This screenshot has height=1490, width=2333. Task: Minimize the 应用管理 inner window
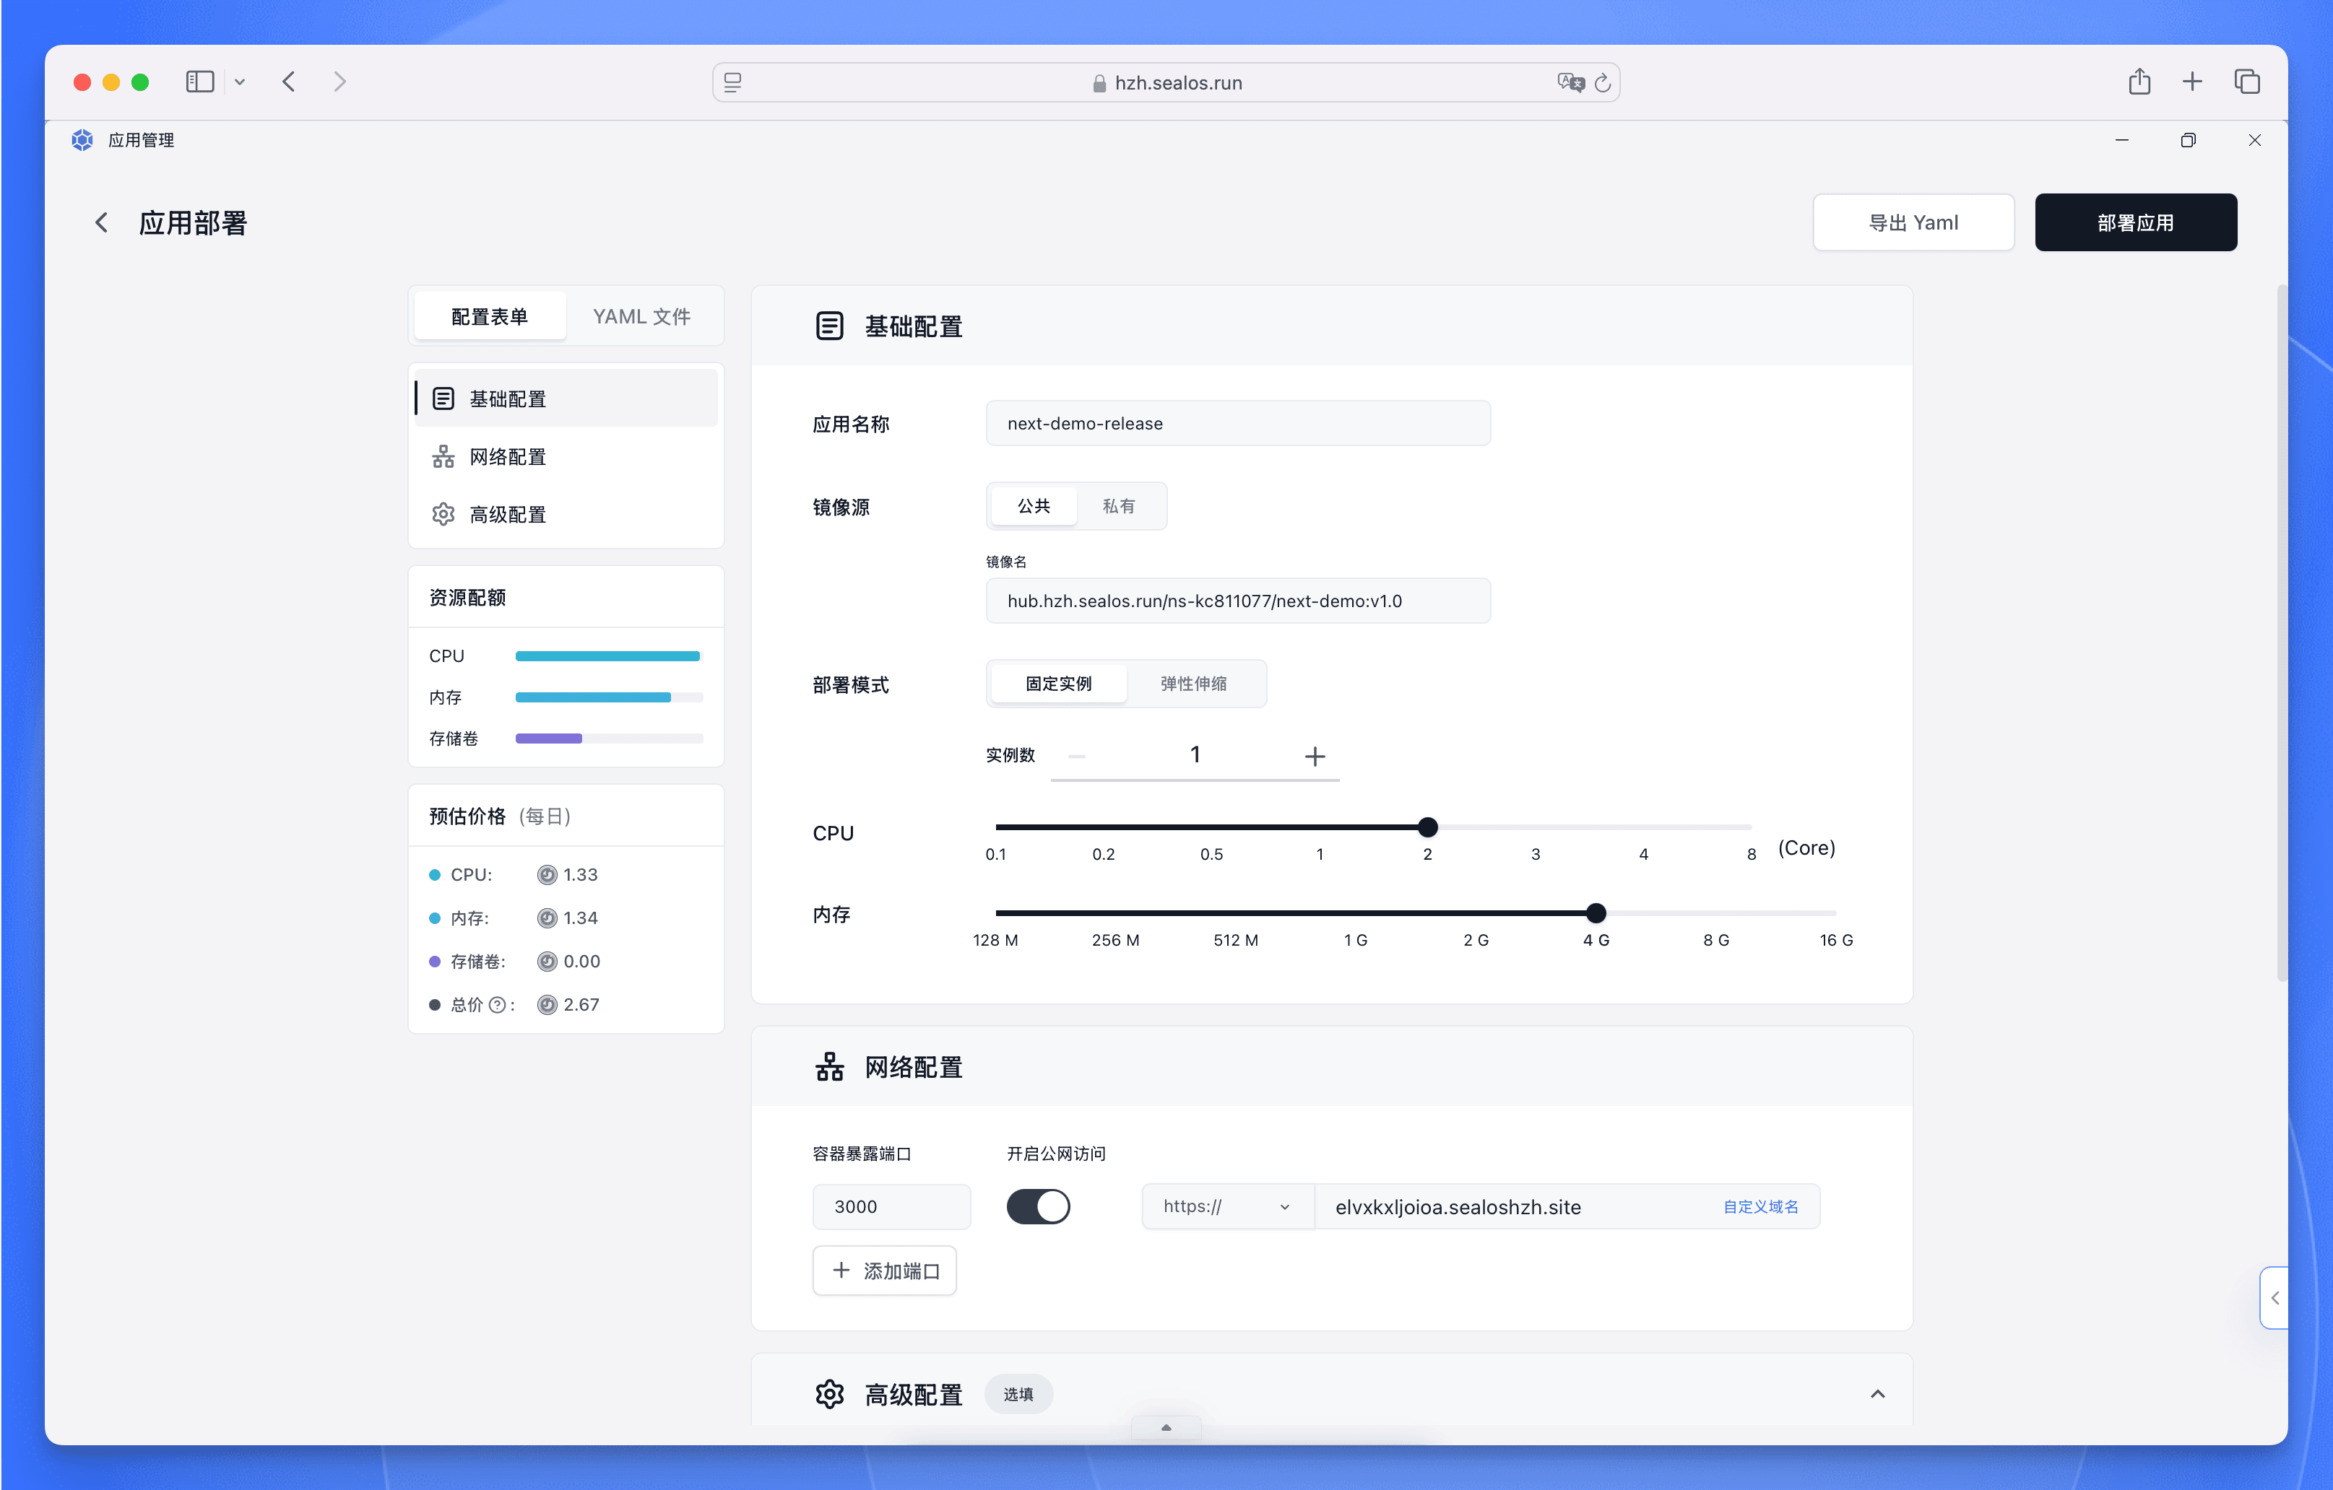[x=2122, y=140]
